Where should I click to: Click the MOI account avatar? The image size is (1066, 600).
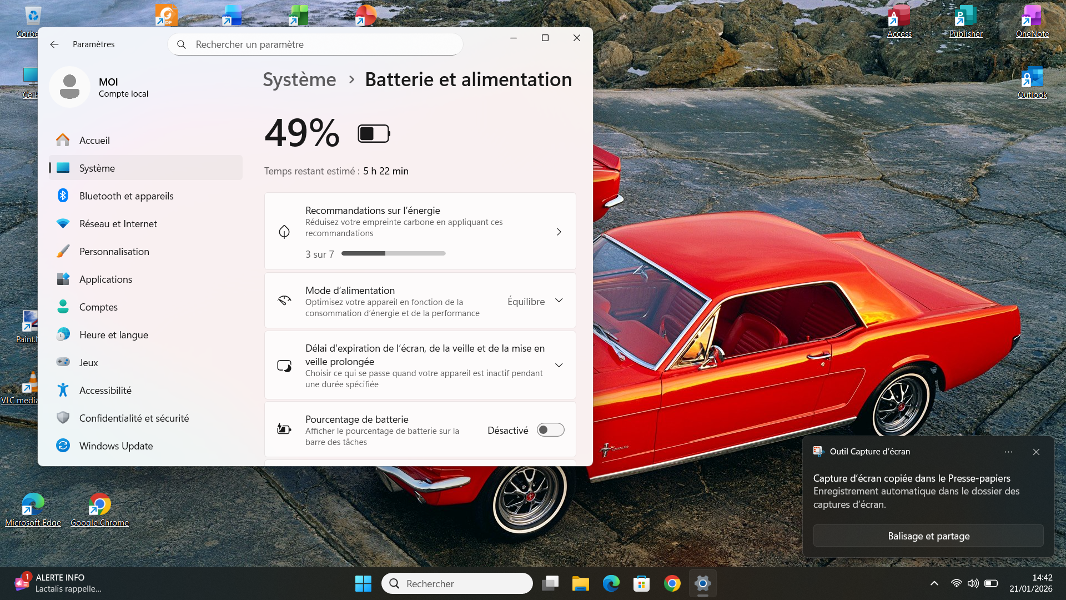69,87
